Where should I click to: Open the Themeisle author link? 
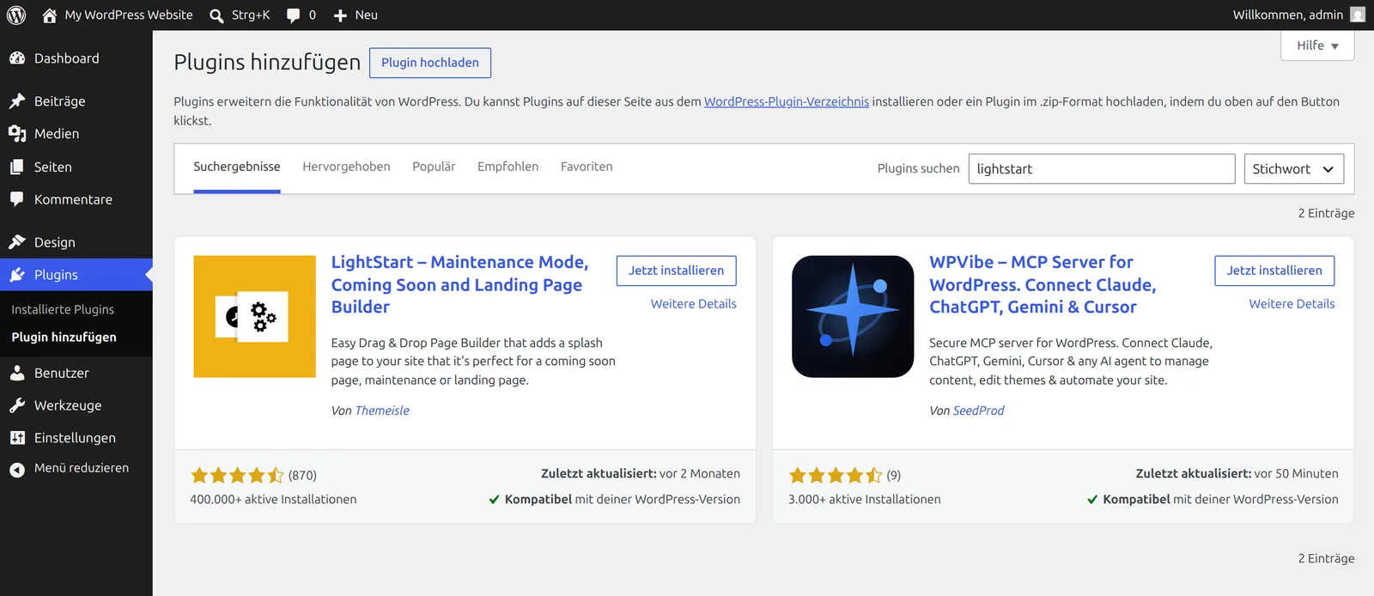[x=382, y=411]
